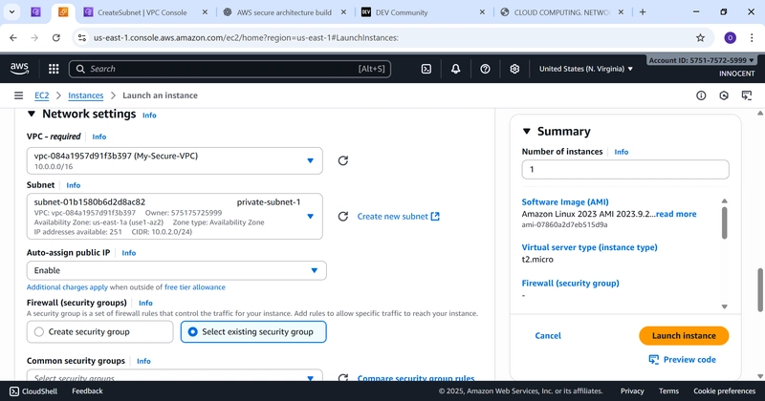This screenshot has height=401, width=765.
Task: Switch to the CLOUD COMPUTING NETWORK tab
Action: tap(561, 12)
